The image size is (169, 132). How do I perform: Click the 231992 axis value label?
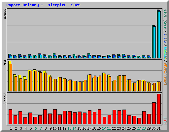point(5,99)
